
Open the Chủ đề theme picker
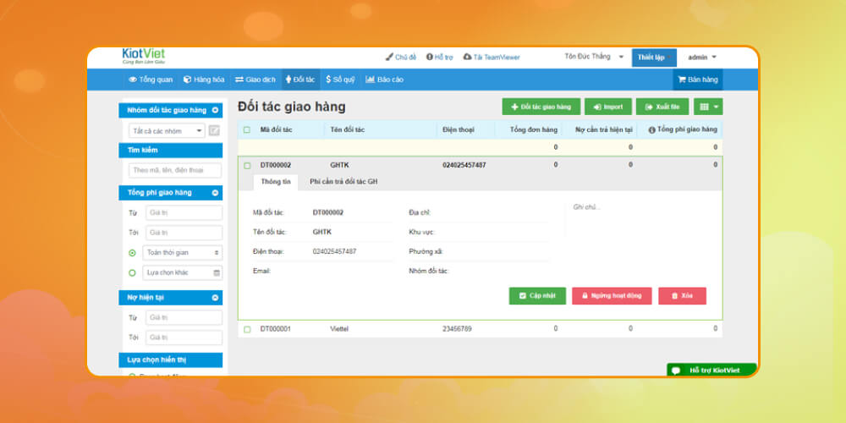[x=401, y=58]
